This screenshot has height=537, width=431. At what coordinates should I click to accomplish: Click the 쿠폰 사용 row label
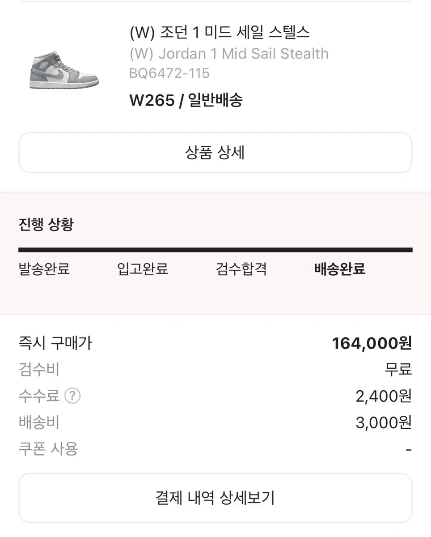(x=48, y=448)
